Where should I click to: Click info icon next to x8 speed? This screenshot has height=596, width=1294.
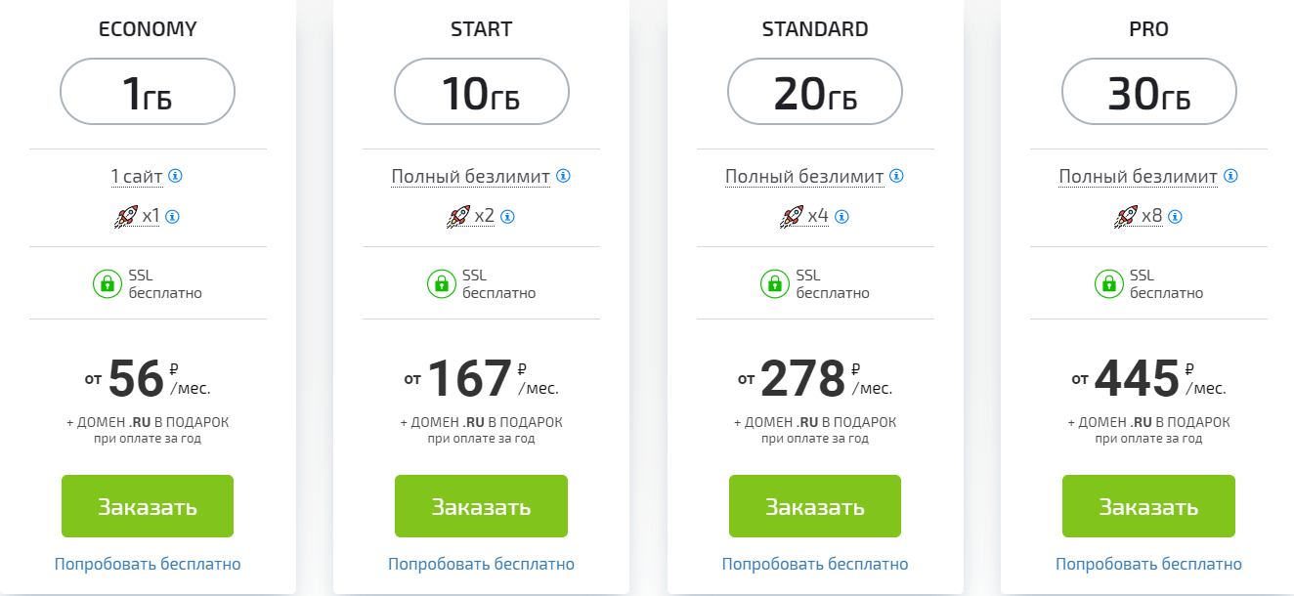[1176, 216]
